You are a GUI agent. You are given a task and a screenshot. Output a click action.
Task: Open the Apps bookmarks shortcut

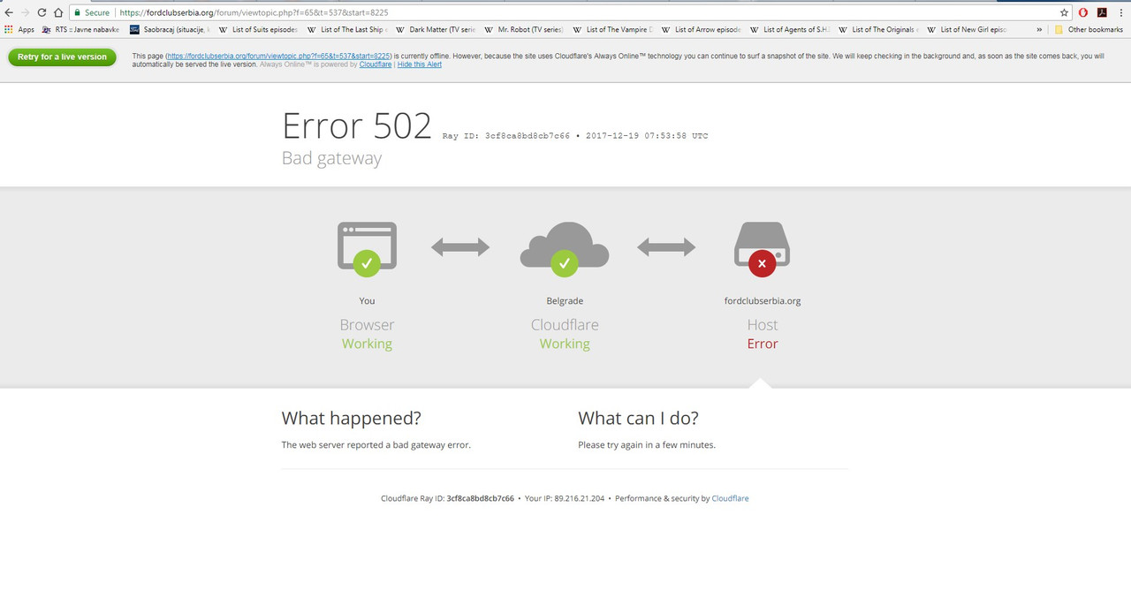19,29
